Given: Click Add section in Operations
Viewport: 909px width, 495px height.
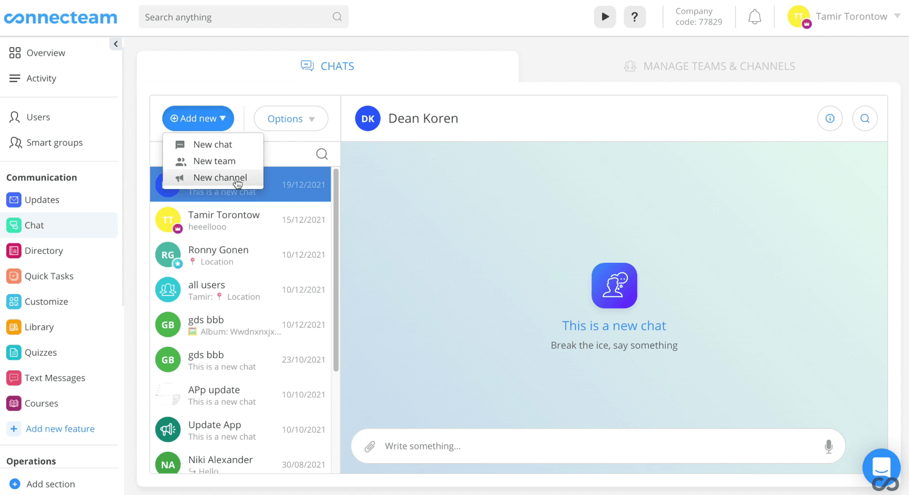Looking at the screenshot, I should click(50, 484).
